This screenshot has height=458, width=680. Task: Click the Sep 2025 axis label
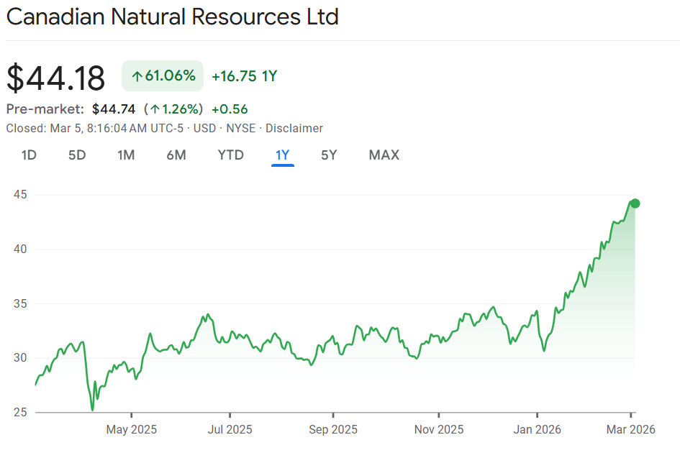pyautogui.click(x=333, y=429)
